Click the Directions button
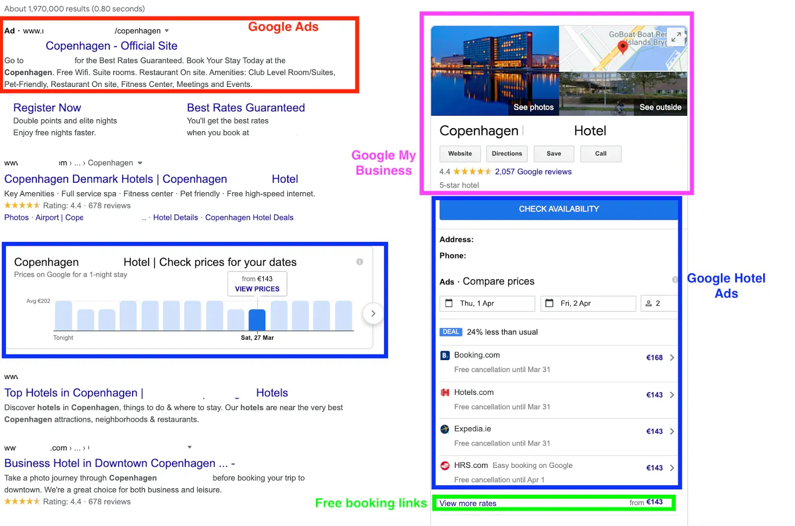This screenshot has width=795, height=526. (507, 154)
